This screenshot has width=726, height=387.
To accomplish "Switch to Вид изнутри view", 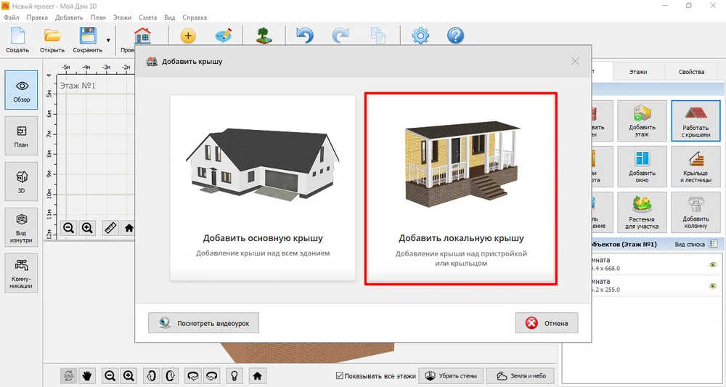I will pos(21,227).
